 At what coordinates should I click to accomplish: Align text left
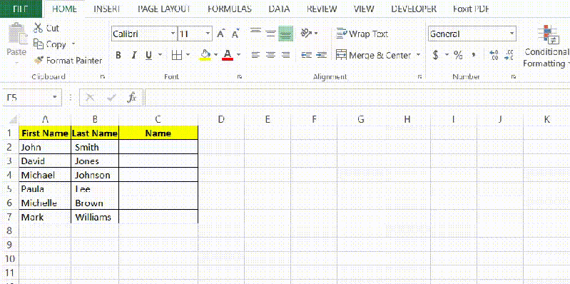pyautogui.click(x=256, y=55)
